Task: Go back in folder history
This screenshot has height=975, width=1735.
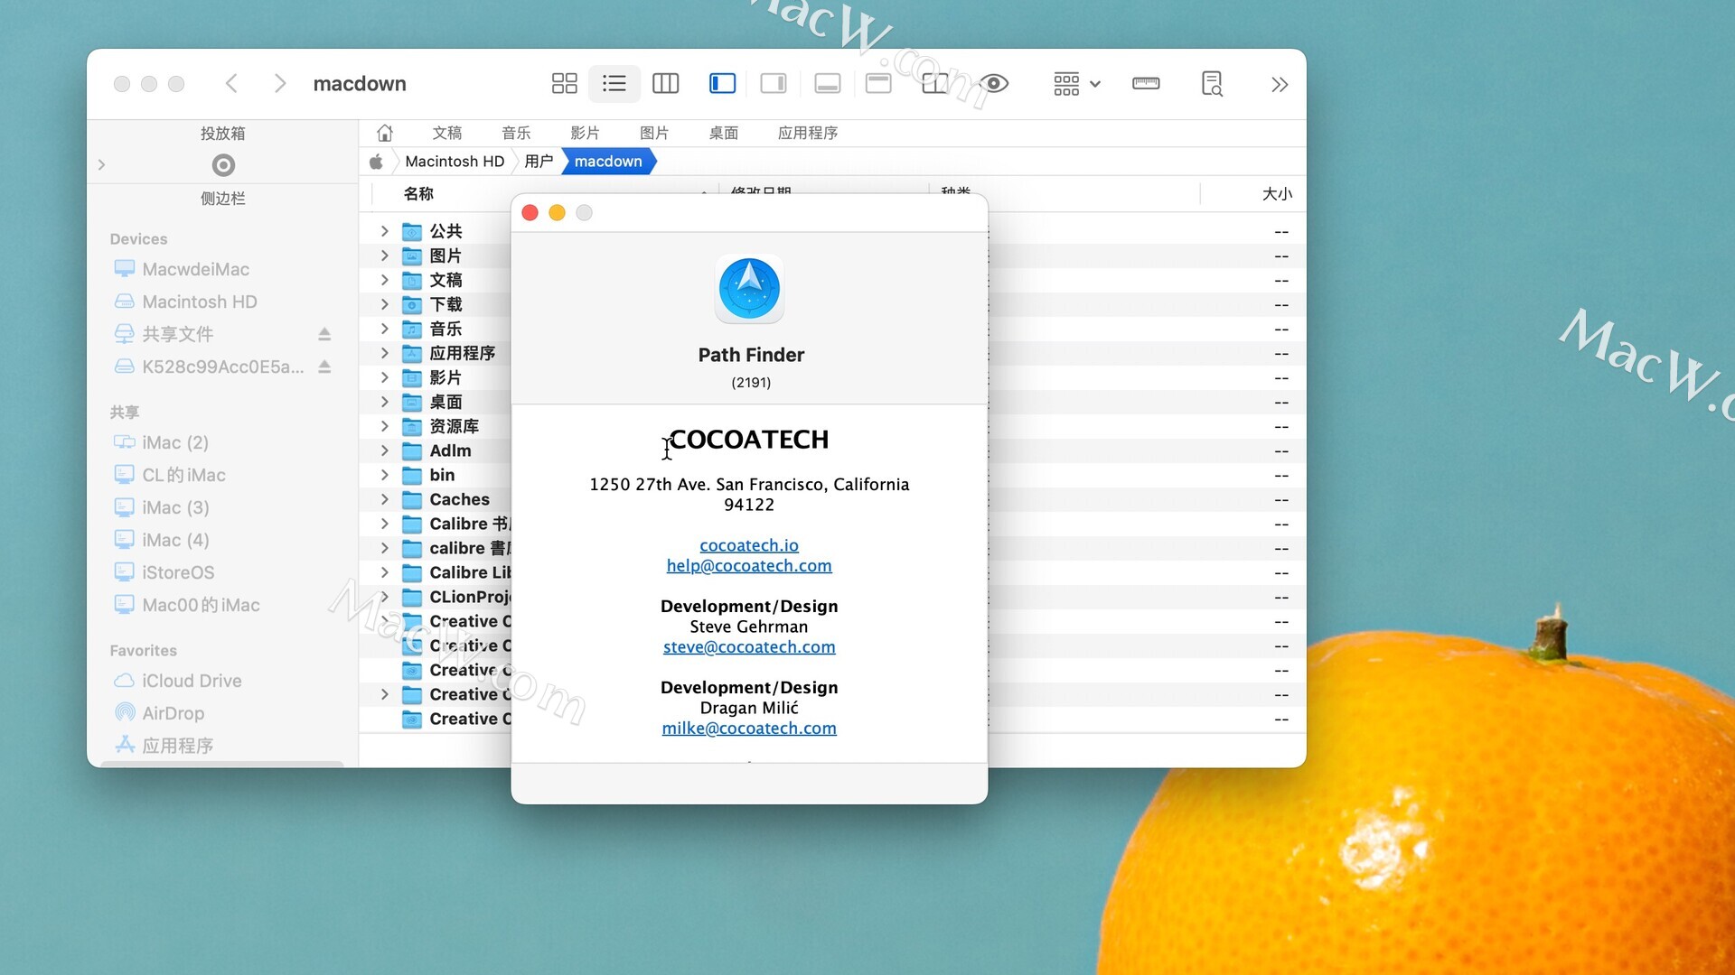Action: (232, 84)
